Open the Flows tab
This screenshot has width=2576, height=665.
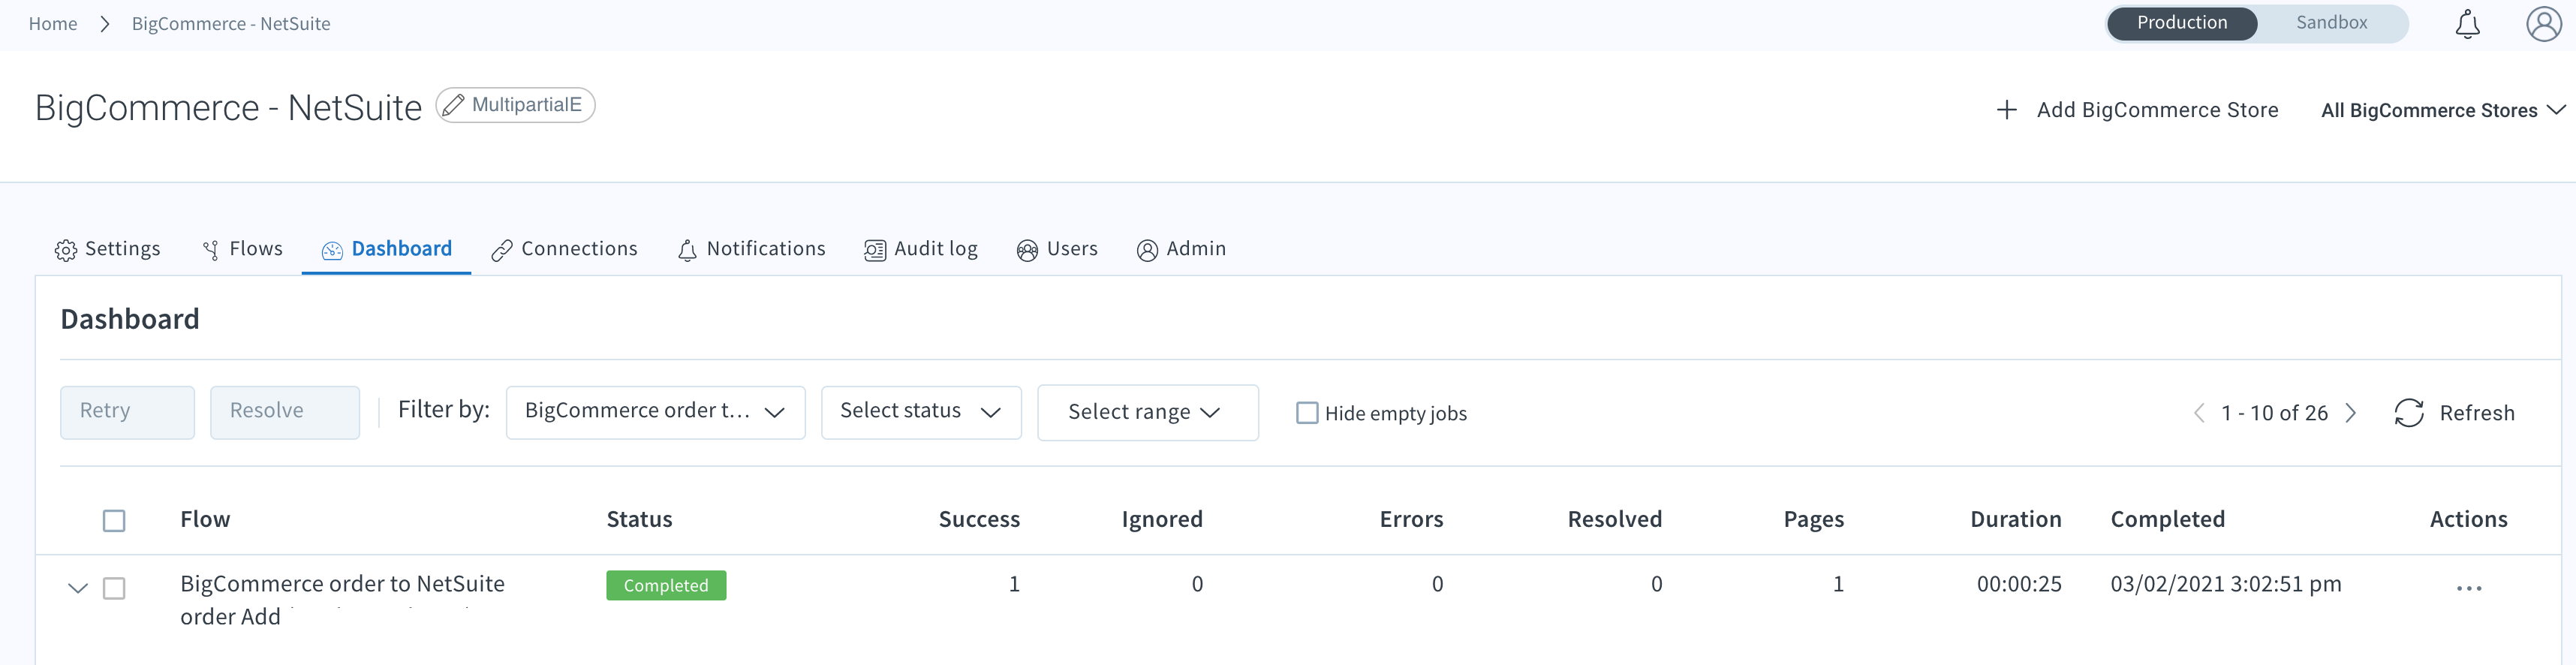242,249
